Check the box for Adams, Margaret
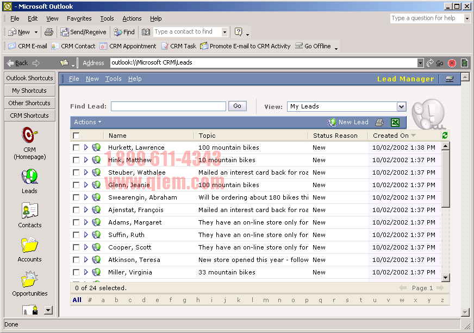Image resolution: width=474 pixels, height=333 pixels. [76, 222]
